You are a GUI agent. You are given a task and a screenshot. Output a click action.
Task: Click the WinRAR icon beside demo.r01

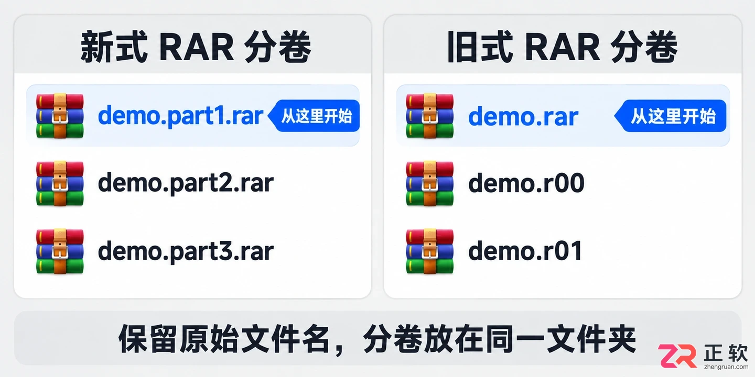coord(430,251)
